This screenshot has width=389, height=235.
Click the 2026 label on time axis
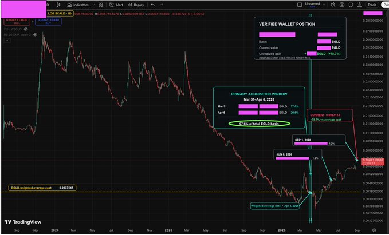coord(282,230)
